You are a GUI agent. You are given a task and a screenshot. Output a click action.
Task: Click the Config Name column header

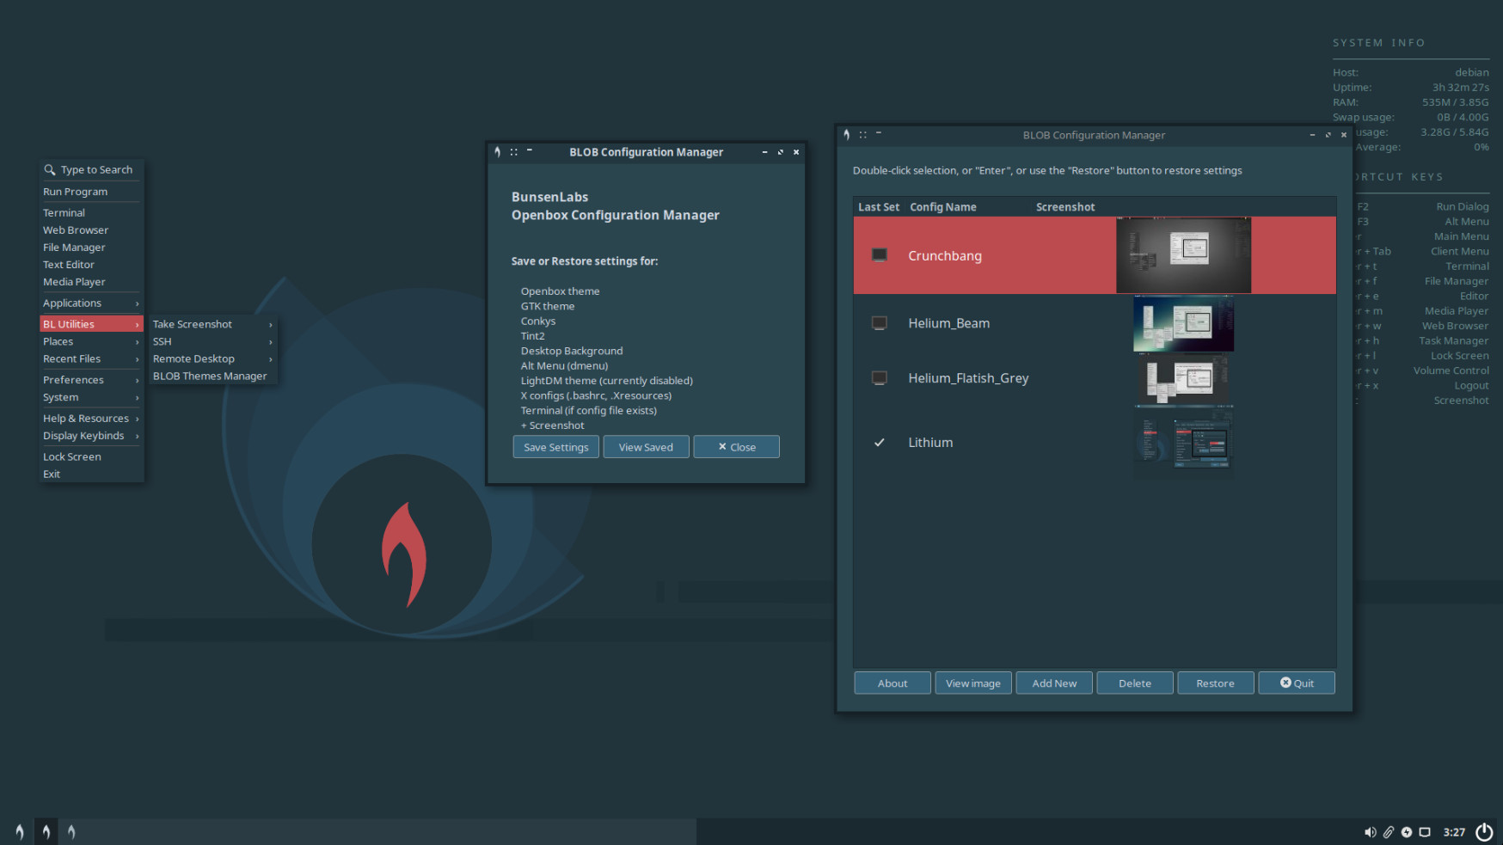pyautogui.click(x=943, y=207)
